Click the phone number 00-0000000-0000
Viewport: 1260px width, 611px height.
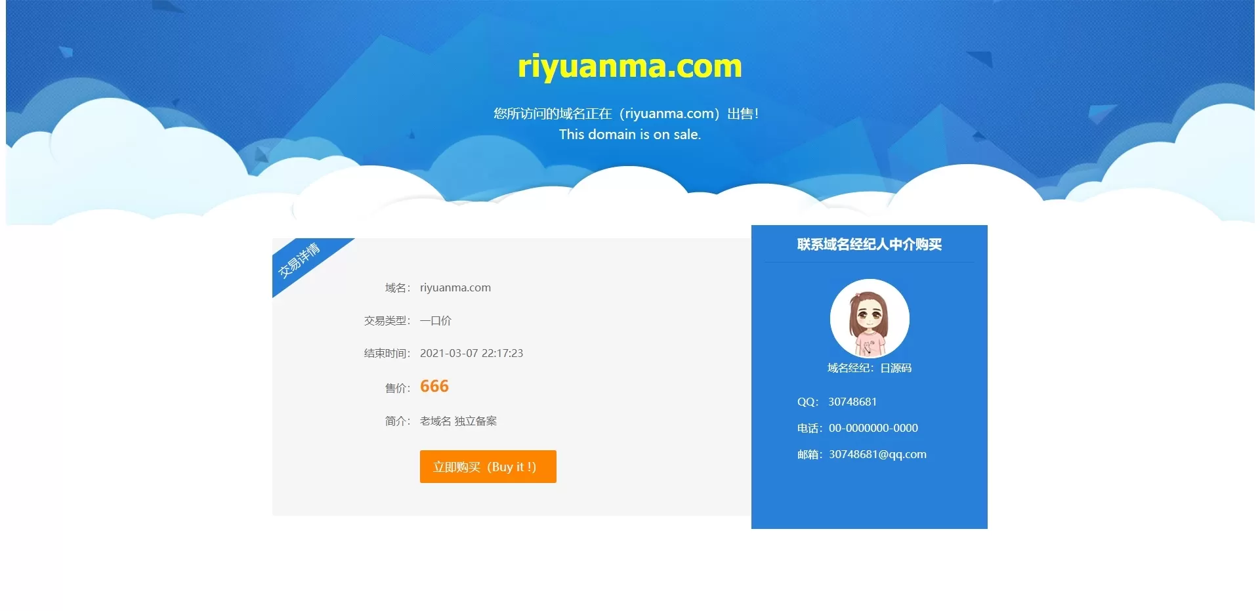(x=873, y=428)
